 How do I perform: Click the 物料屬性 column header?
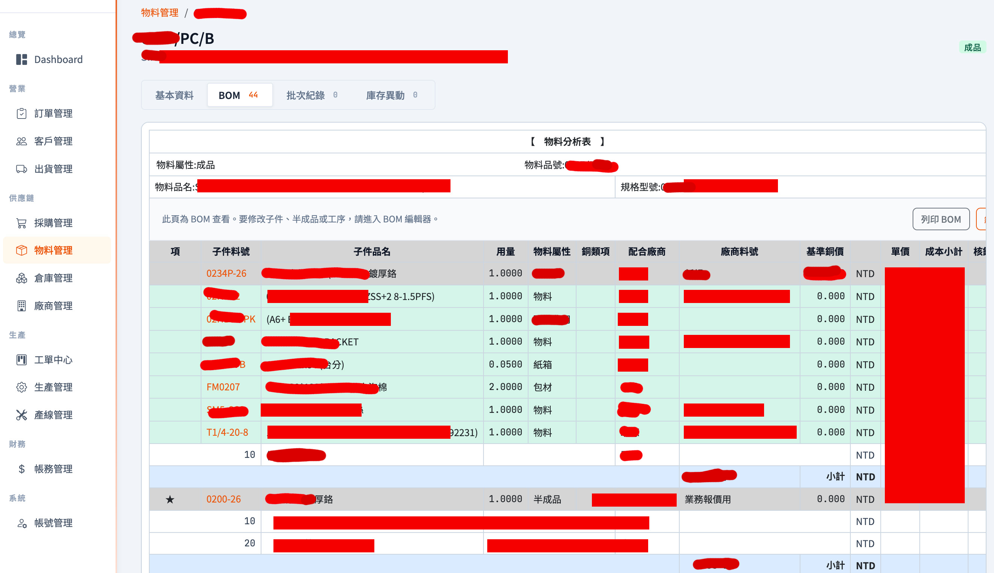click(x=551, y=252)
